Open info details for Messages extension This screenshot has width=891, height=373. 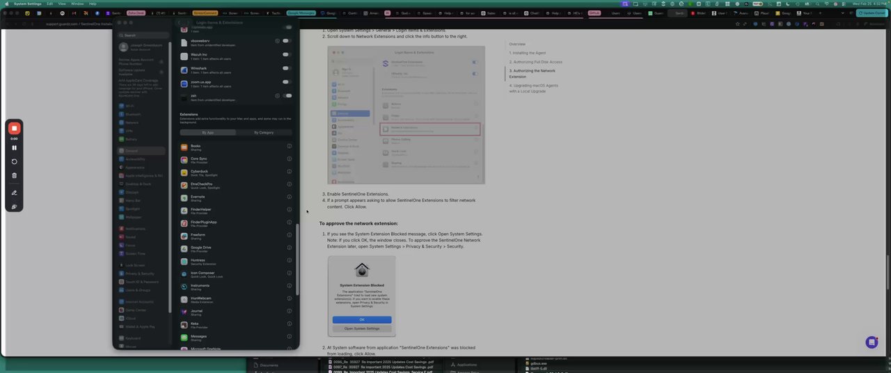pos(290,337)
